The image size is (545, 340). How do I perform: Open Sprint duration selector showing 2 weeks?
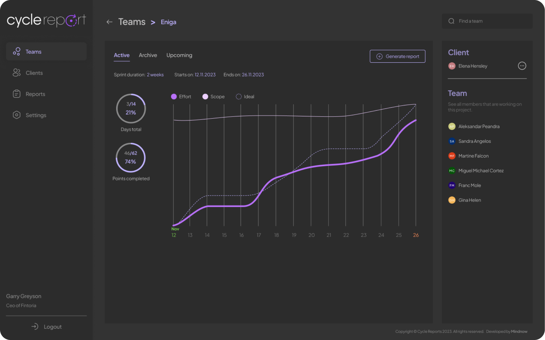155,74
